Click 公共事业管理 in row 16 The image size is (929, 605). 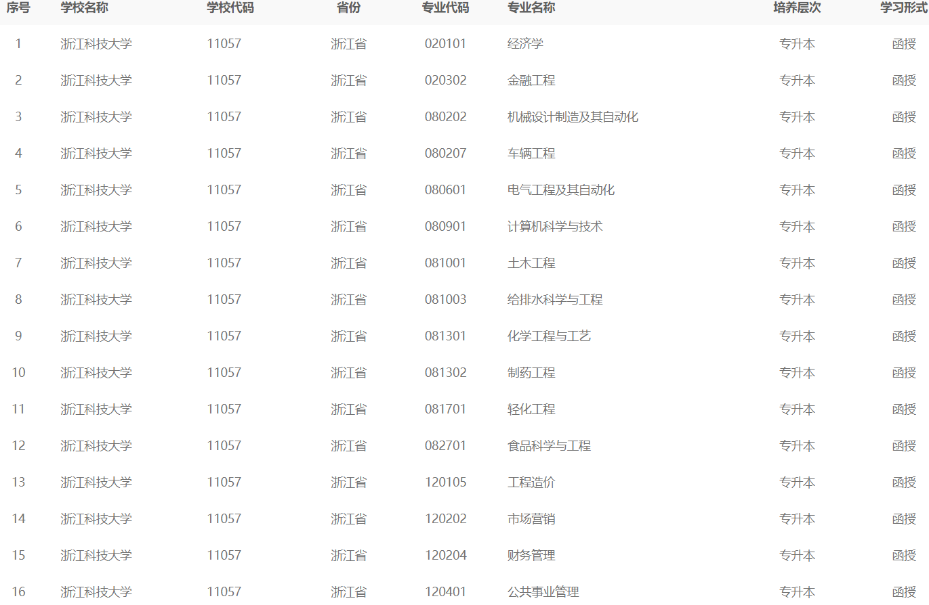tap(543, 592)
